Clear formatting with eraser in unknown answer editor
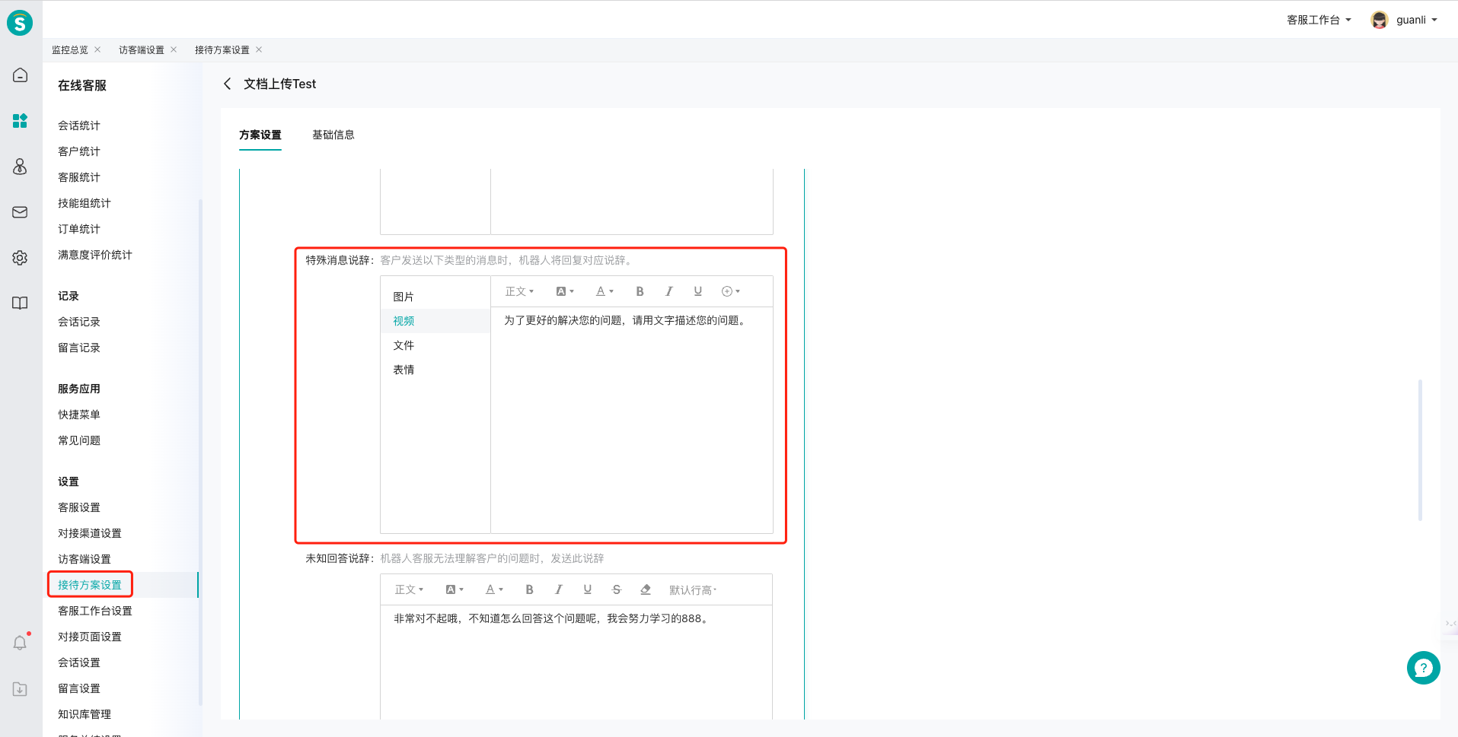 pos(646,589)
